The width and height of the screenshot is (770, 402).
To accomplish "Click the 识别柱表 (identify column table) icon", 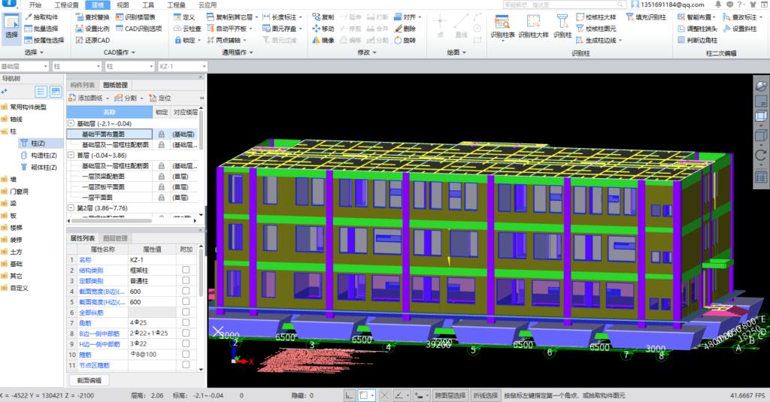I will pyautogui.click(x=502, y=23).
